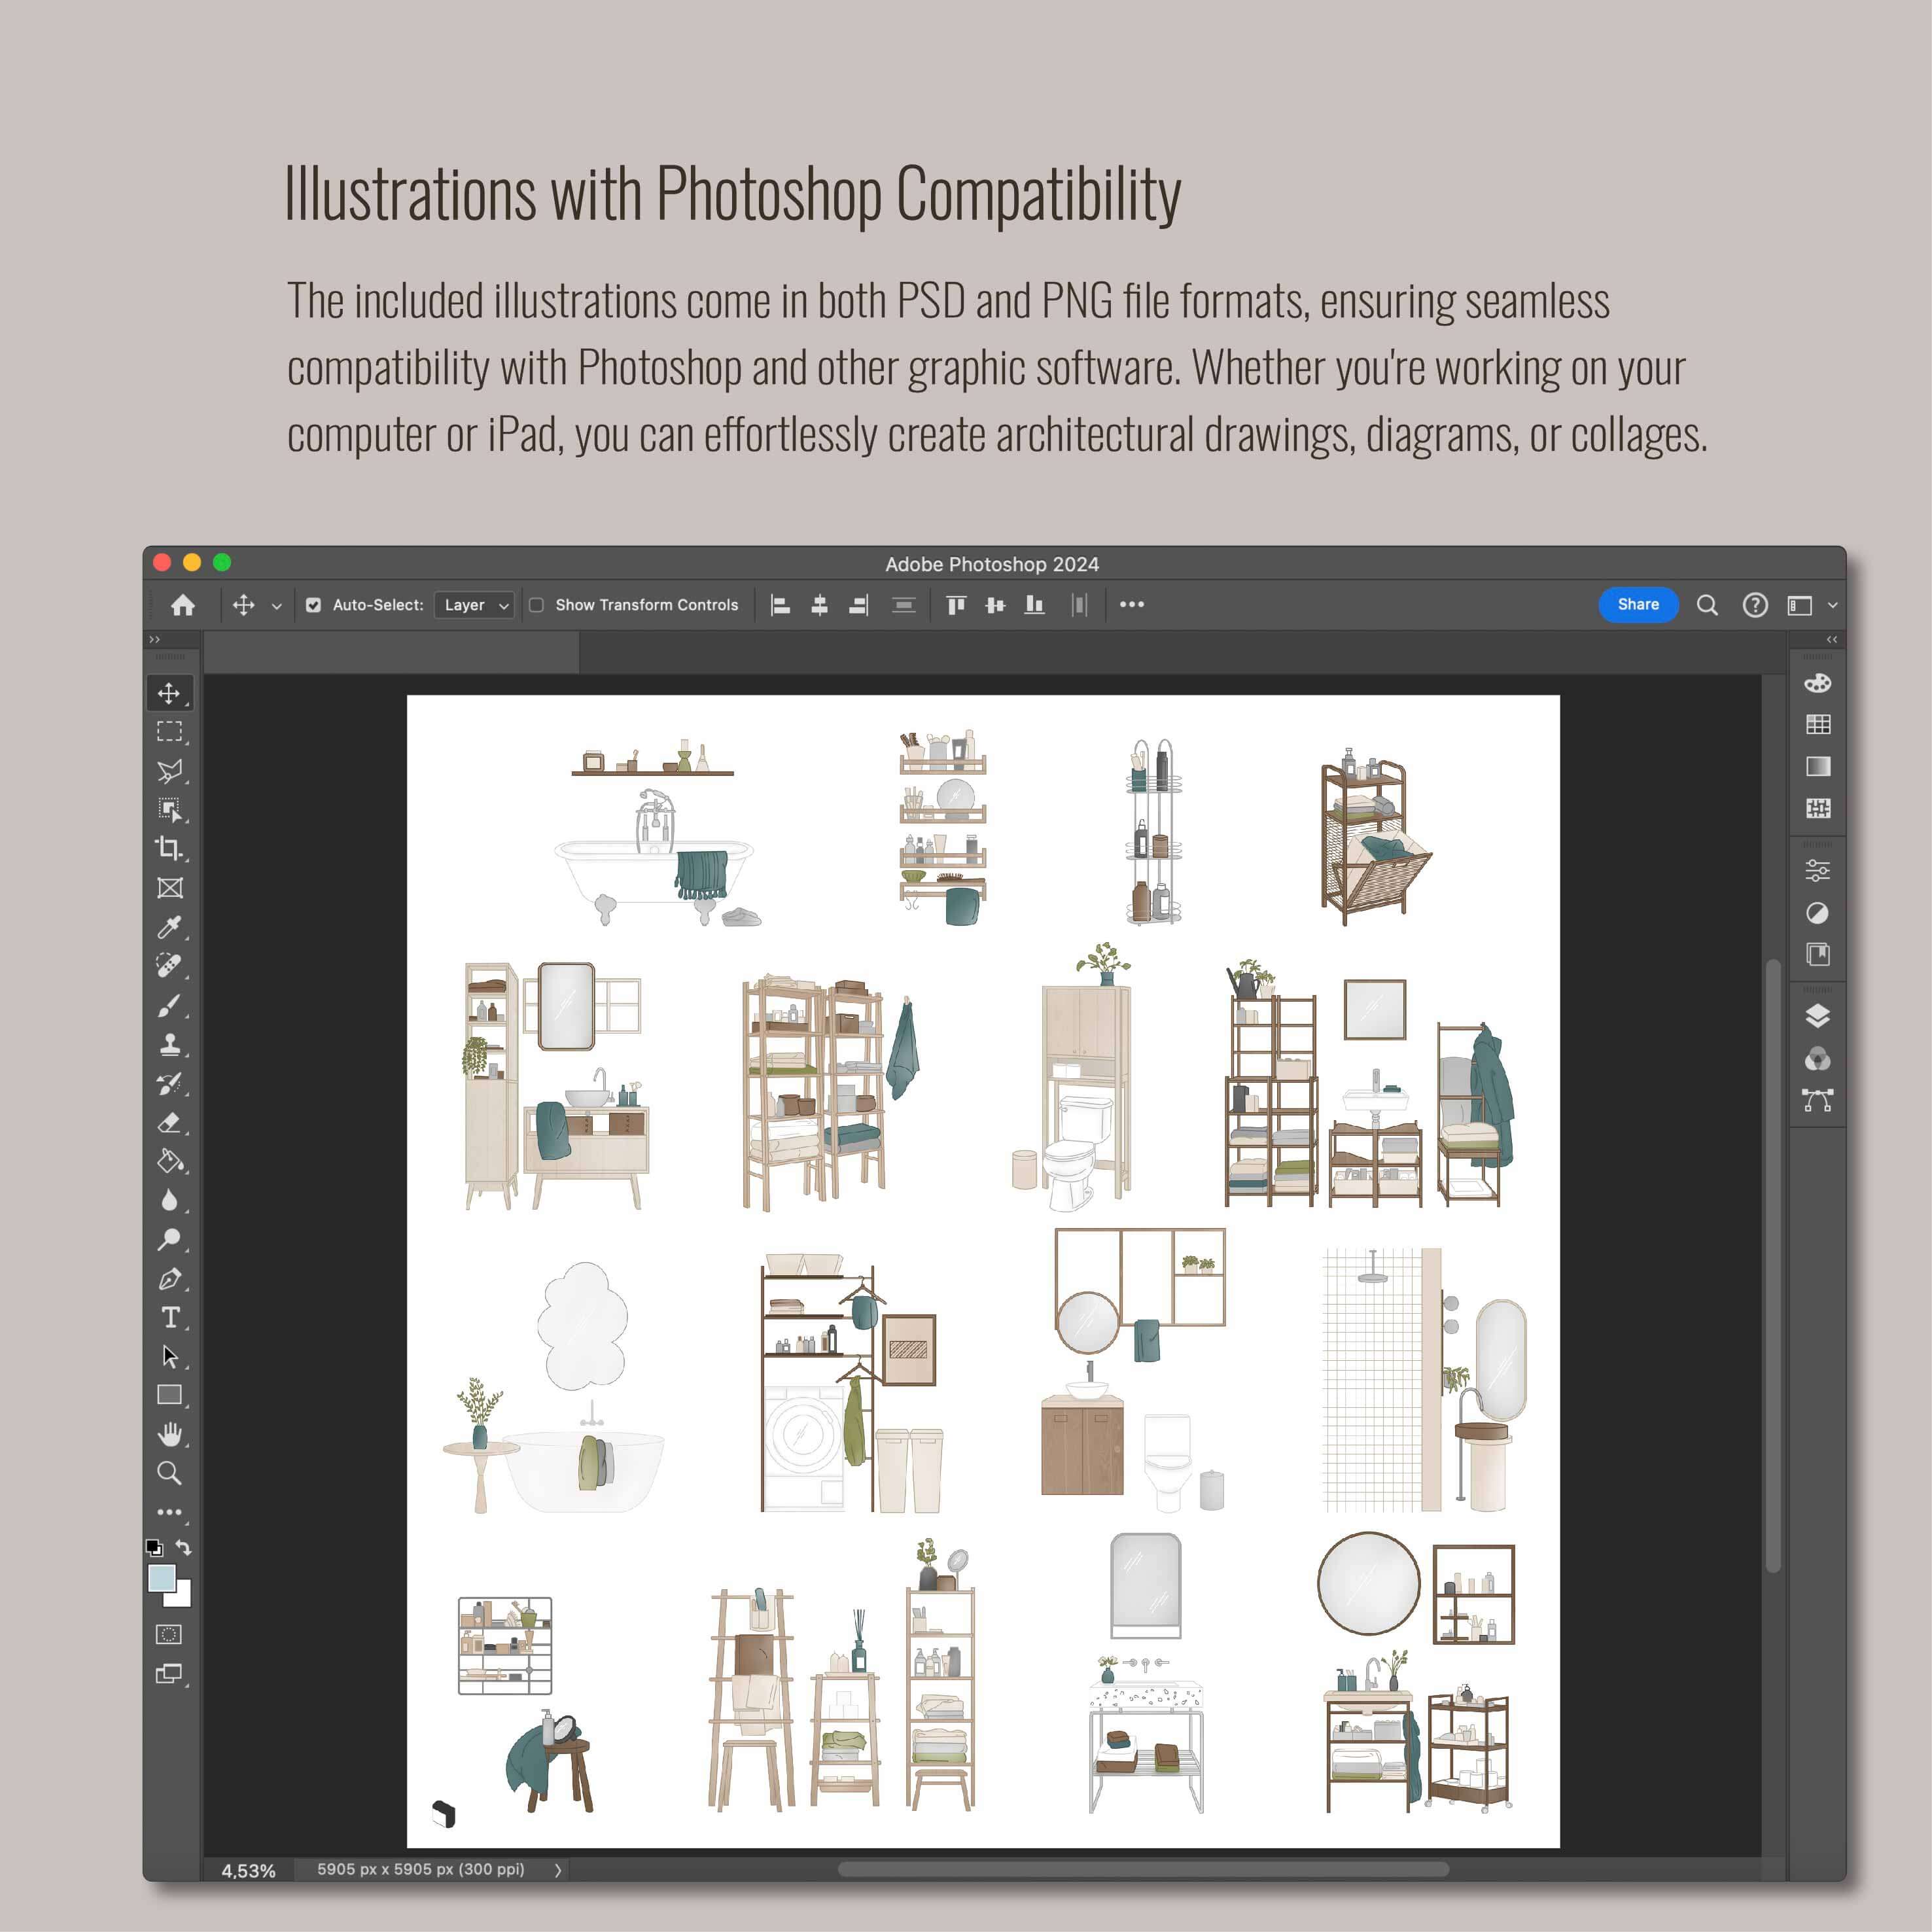Image resolution: width=1932 pixels, height=1932 pixels.
Task: Enable Show Transform Controls checkbox
Action: (536, 605)
